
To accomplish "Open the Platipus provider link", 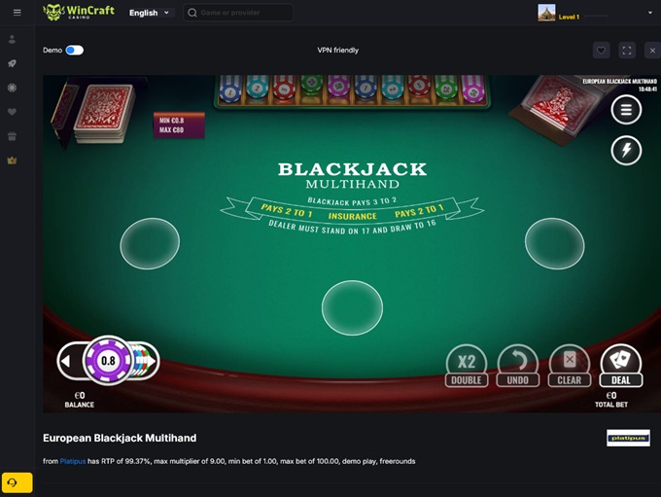I will (73, 461).
